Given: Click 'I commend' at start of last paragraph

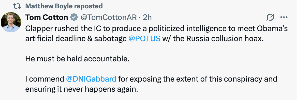Looking at the screenshot, I should 45,79.
